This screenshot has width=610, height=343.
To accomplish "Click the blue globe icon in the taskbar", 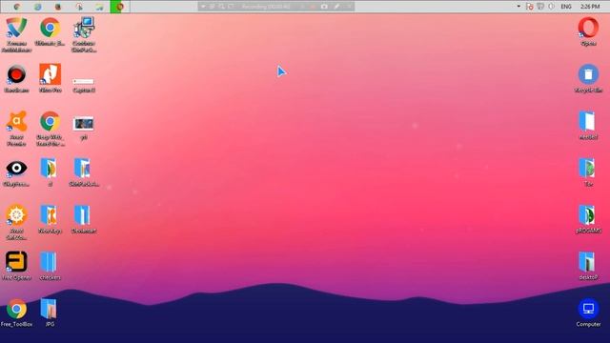I will pos(38,7).
